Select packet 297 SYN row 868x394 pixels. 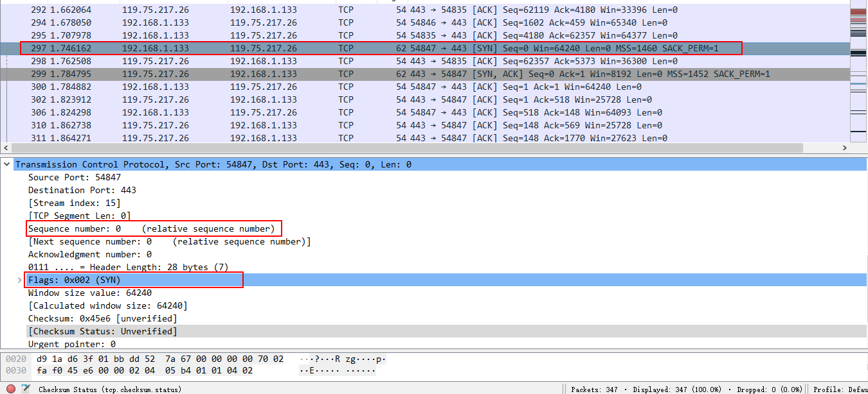tap(424, 48)
